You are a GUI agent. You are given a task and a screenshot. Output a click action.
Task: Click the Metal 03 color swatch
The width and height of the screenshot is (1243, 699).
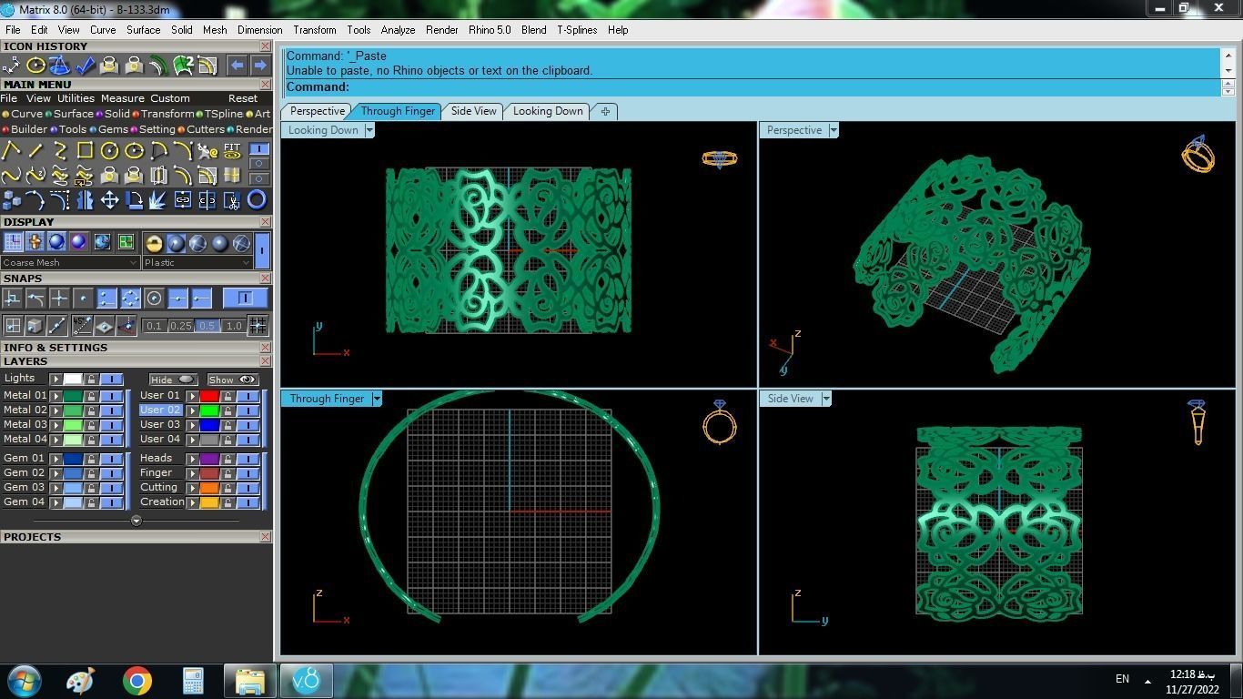pos(73,425)
